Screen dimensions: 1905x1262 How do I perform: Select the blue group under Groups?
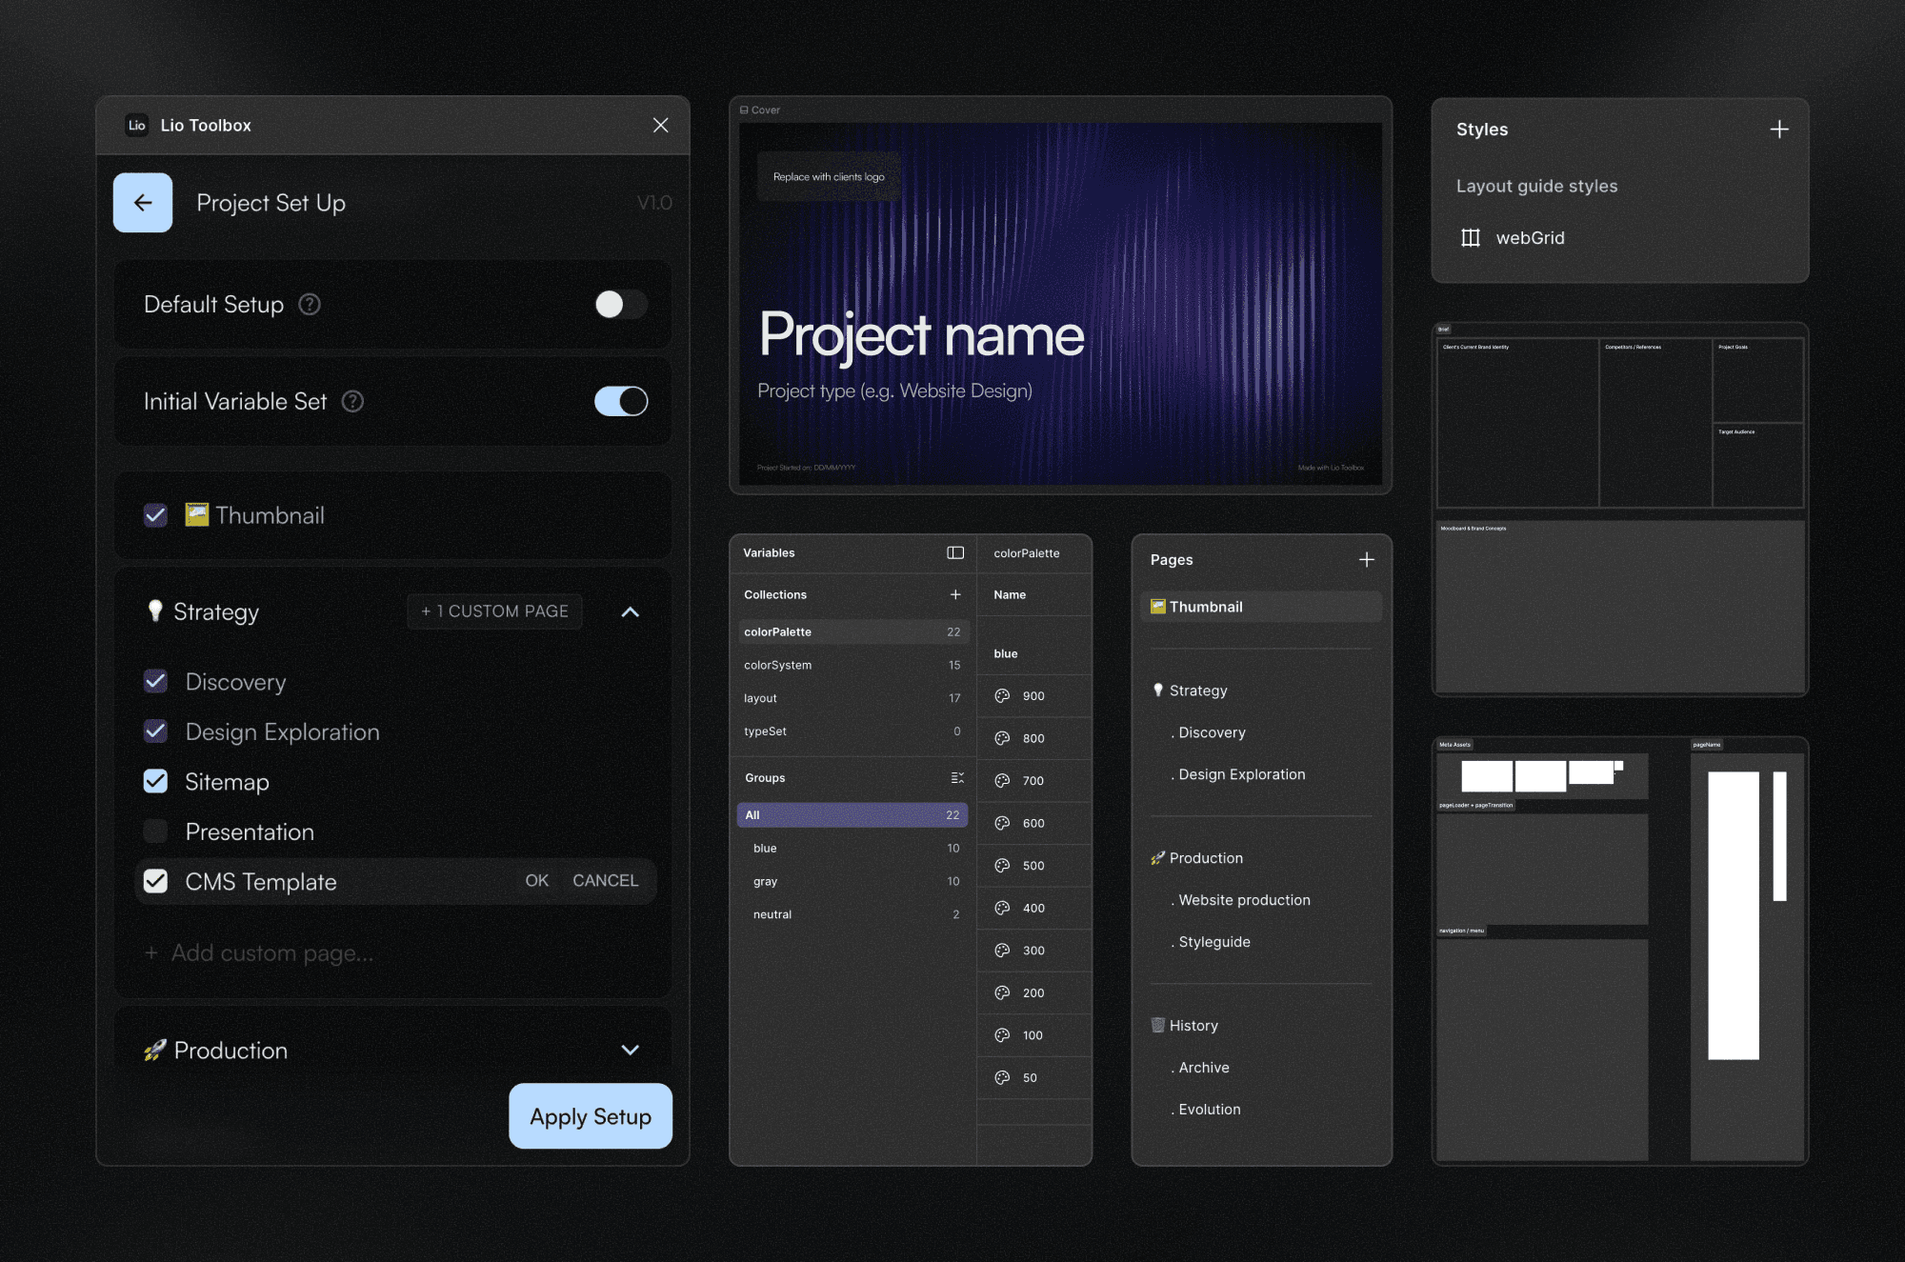pos(764,848)
